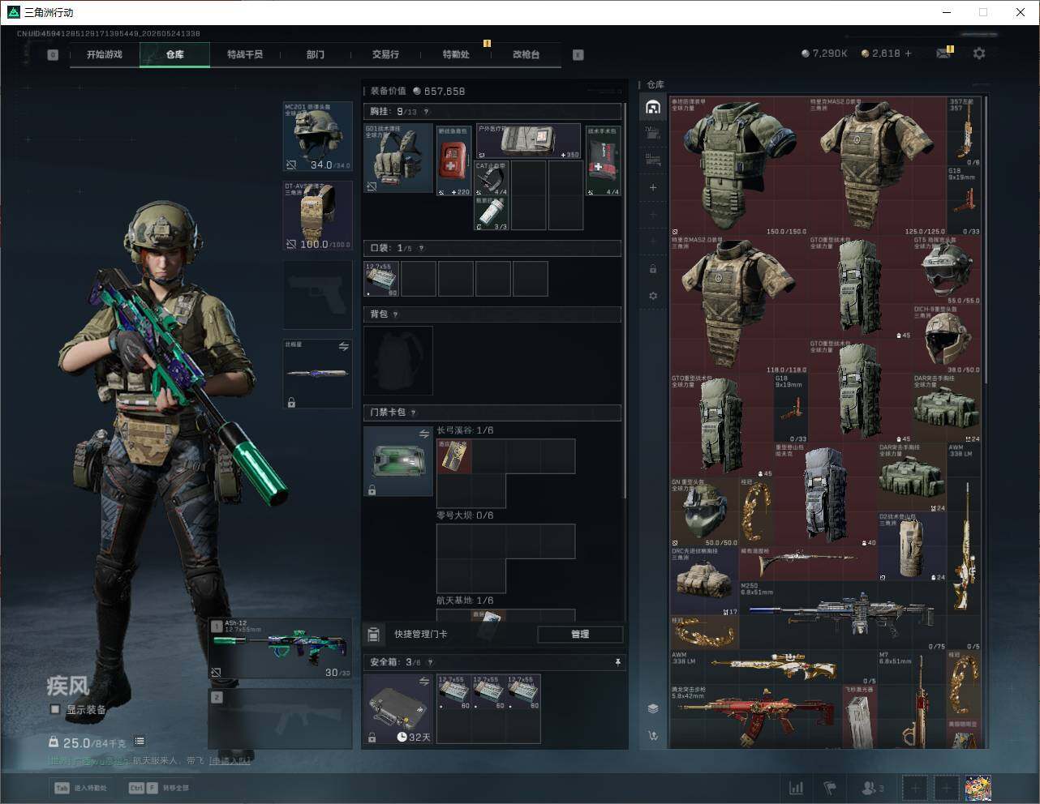Open the statistics chart icon at bottom
1040x804 pixels.
tap(797, 788)
